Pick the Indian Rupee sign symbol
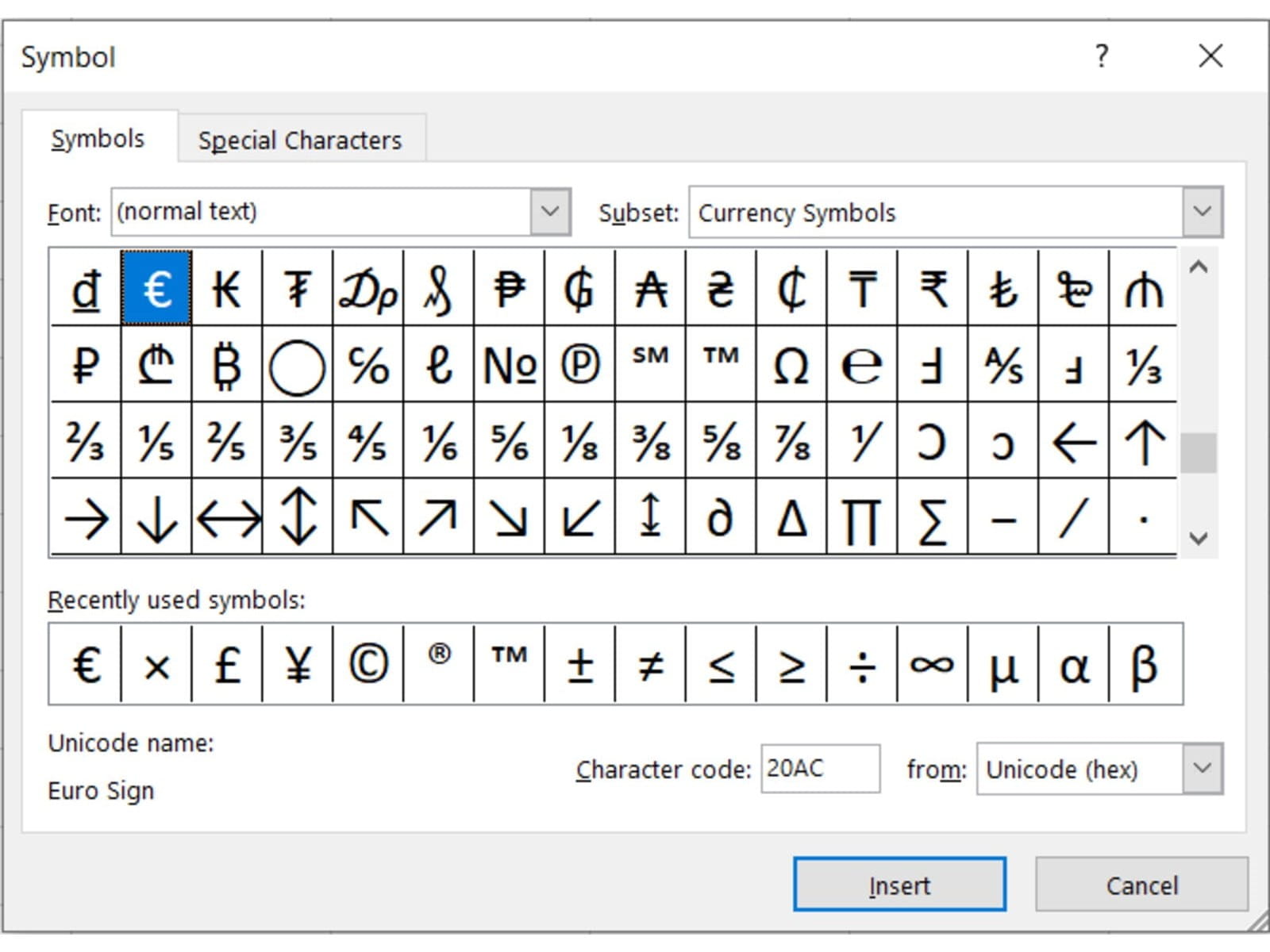 (x=933, y=289)
